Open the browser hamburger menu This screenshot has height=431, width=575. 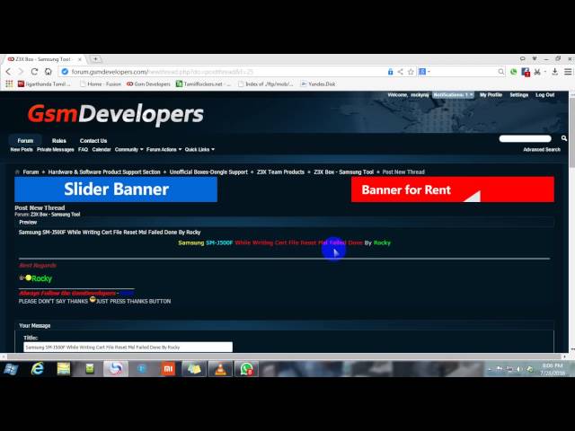(x=568, y=72)
